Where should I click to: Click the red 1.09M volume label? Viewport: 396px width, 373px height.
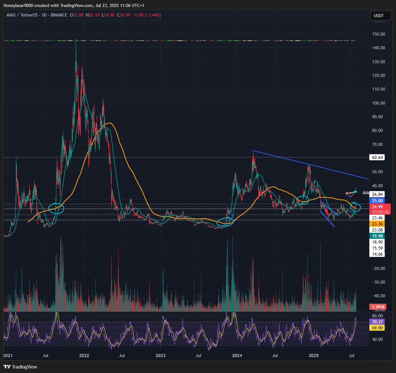point(378,307)
